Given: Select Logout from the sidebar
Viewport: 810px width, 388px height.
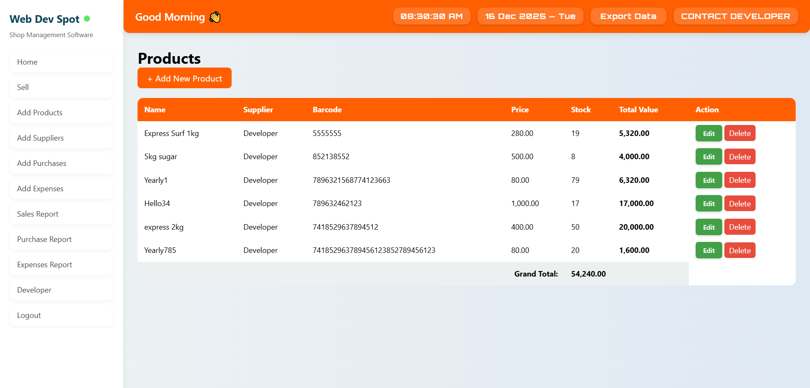Looking at the screenshot, I should click(x=62, y=315).
